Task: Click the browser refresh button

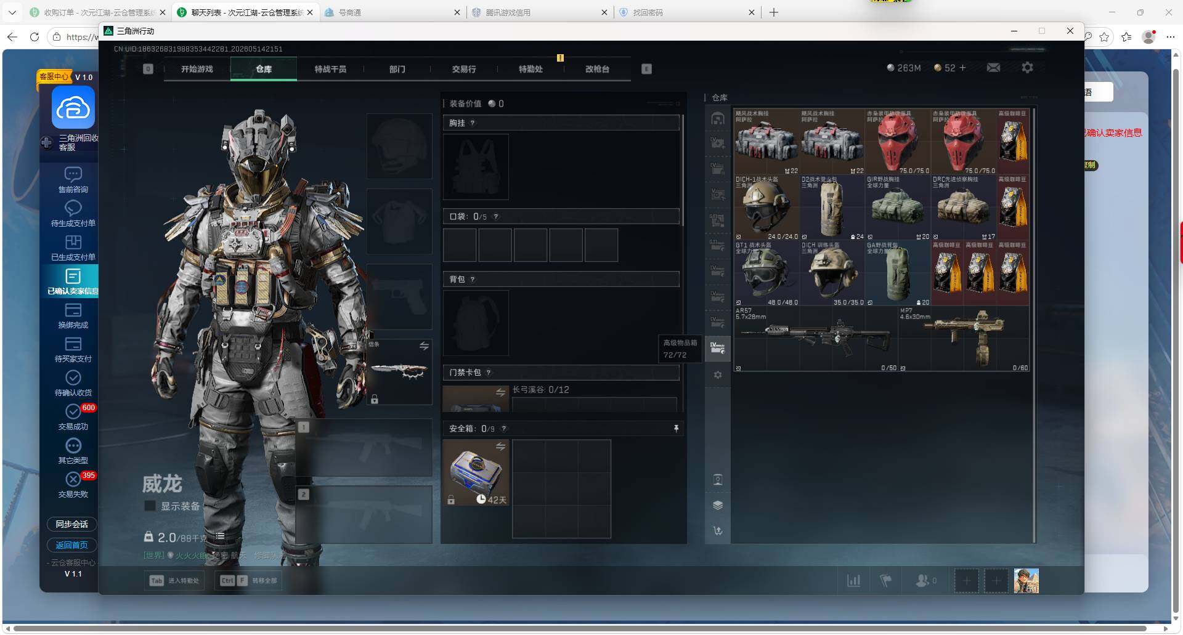Action: click(35, 37)
